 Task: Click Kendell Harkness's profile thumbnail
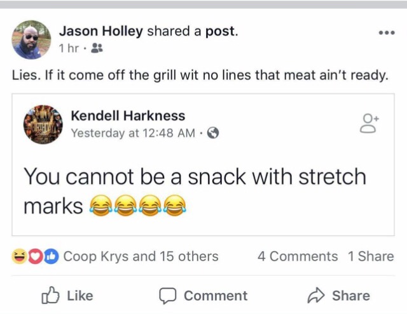[x=43, y=124]
